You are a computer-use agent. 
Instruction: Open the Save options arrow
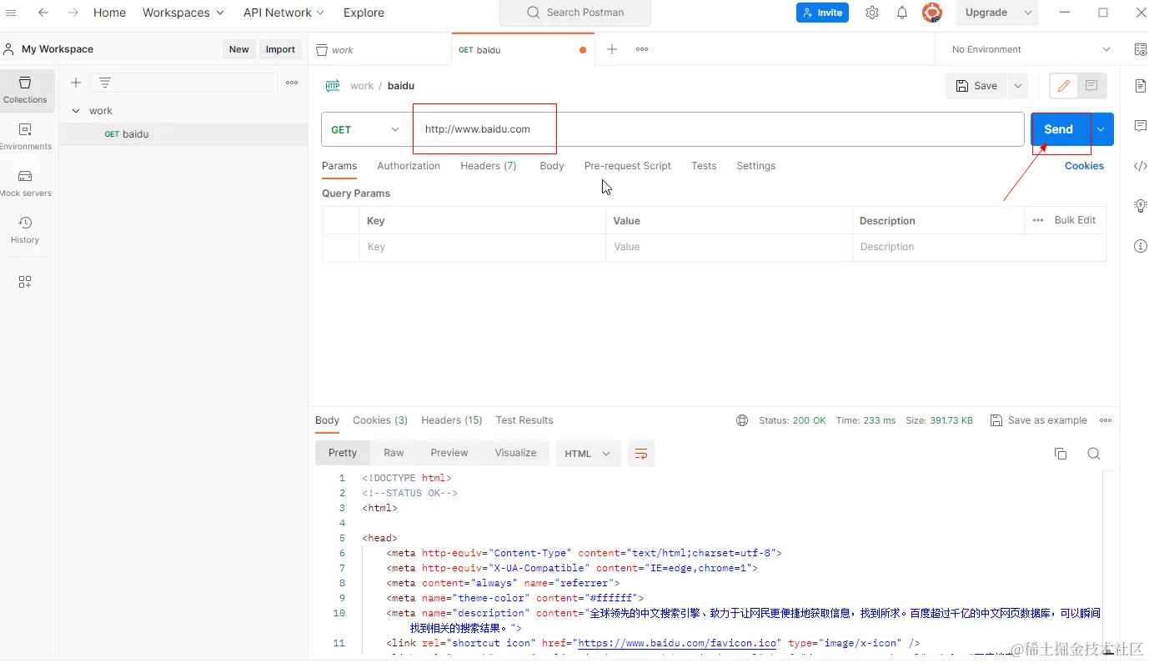click(1018, 86)
